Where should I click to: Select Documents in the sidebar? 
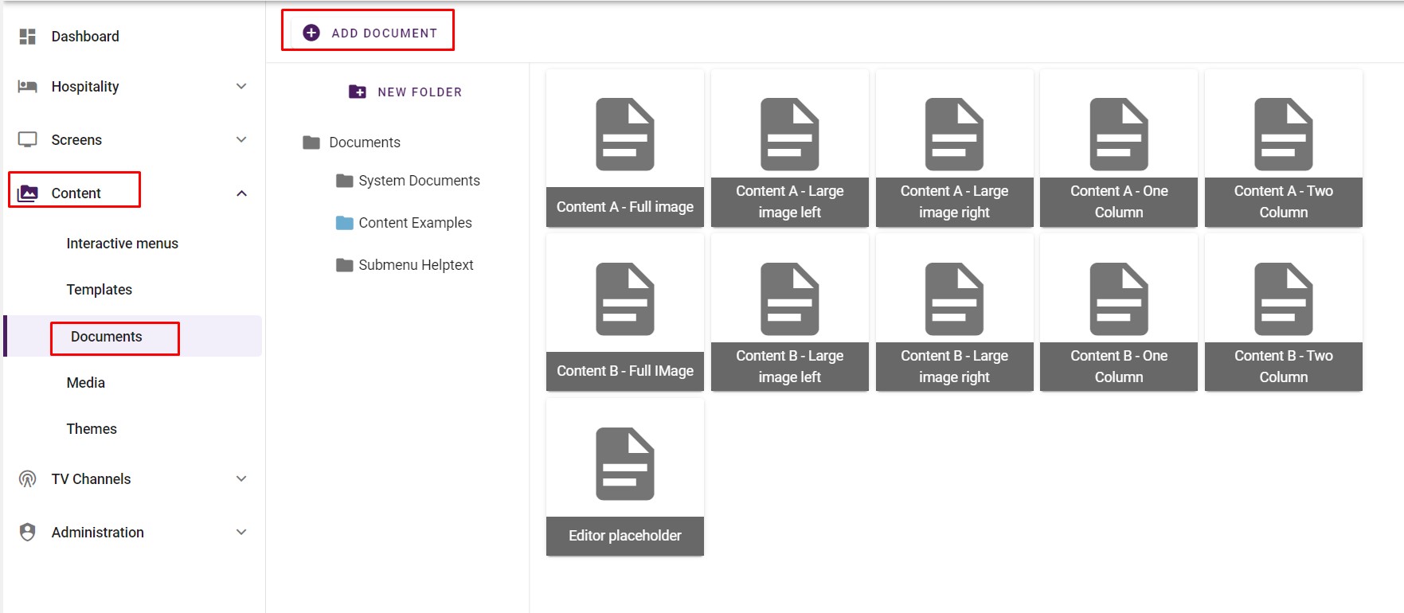click(x=107, y=337)
